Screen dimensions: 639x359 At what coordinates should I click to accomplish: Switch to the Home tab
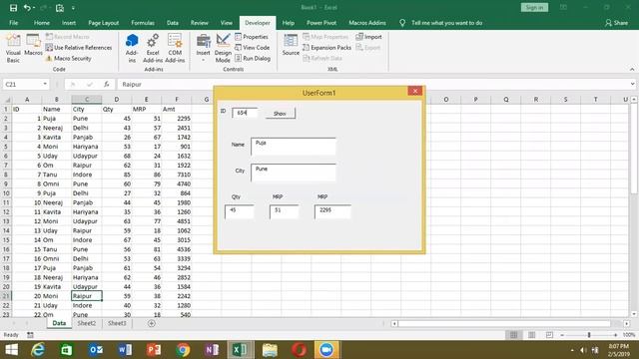coord(42,23)
